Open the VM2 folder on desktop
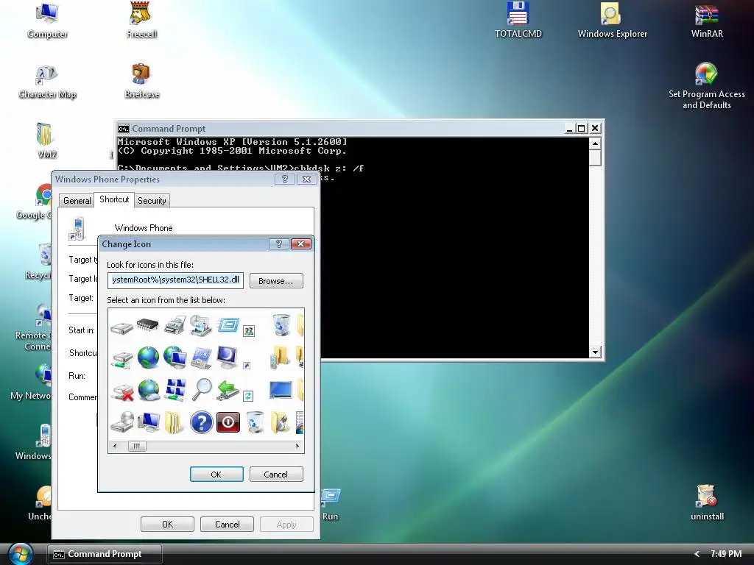 (46, 141)
